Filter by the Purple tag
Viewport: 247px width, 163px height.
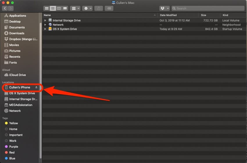14,147
